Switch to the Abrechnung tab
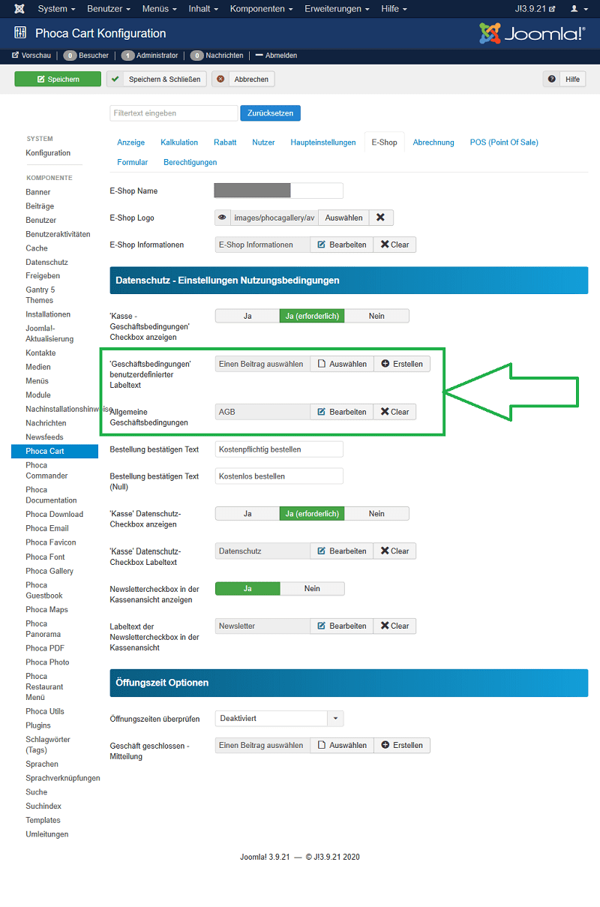 [433, 142]
